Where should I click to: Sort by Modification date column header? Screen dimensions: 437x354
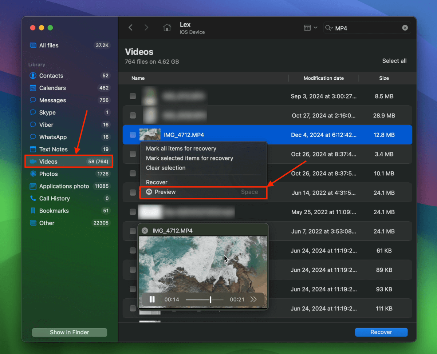click(x=323, y=78)
